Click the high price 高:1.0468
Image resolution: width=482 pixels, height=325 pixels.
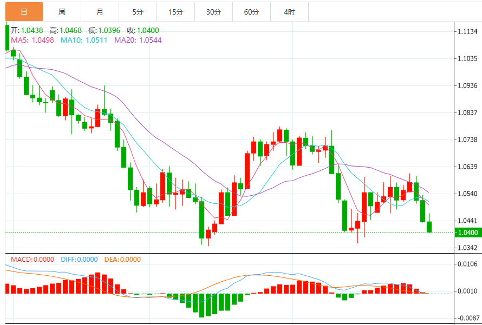[66, 30]
